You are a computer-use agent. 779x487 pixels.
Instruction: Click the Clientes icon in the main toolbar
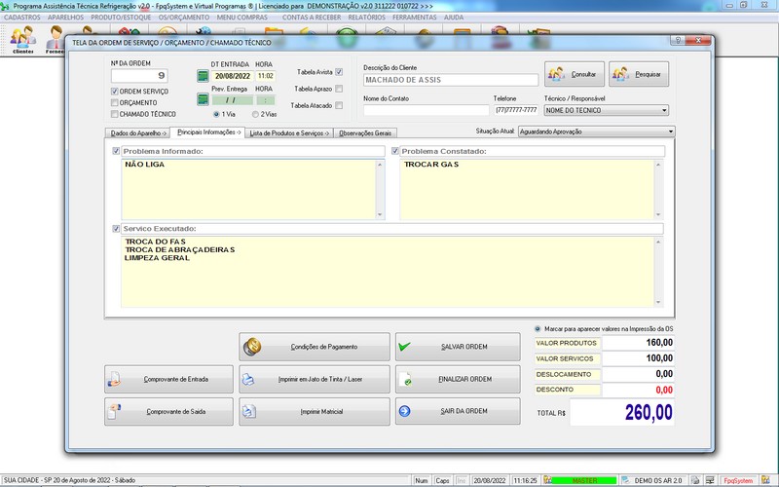[21, 39]
